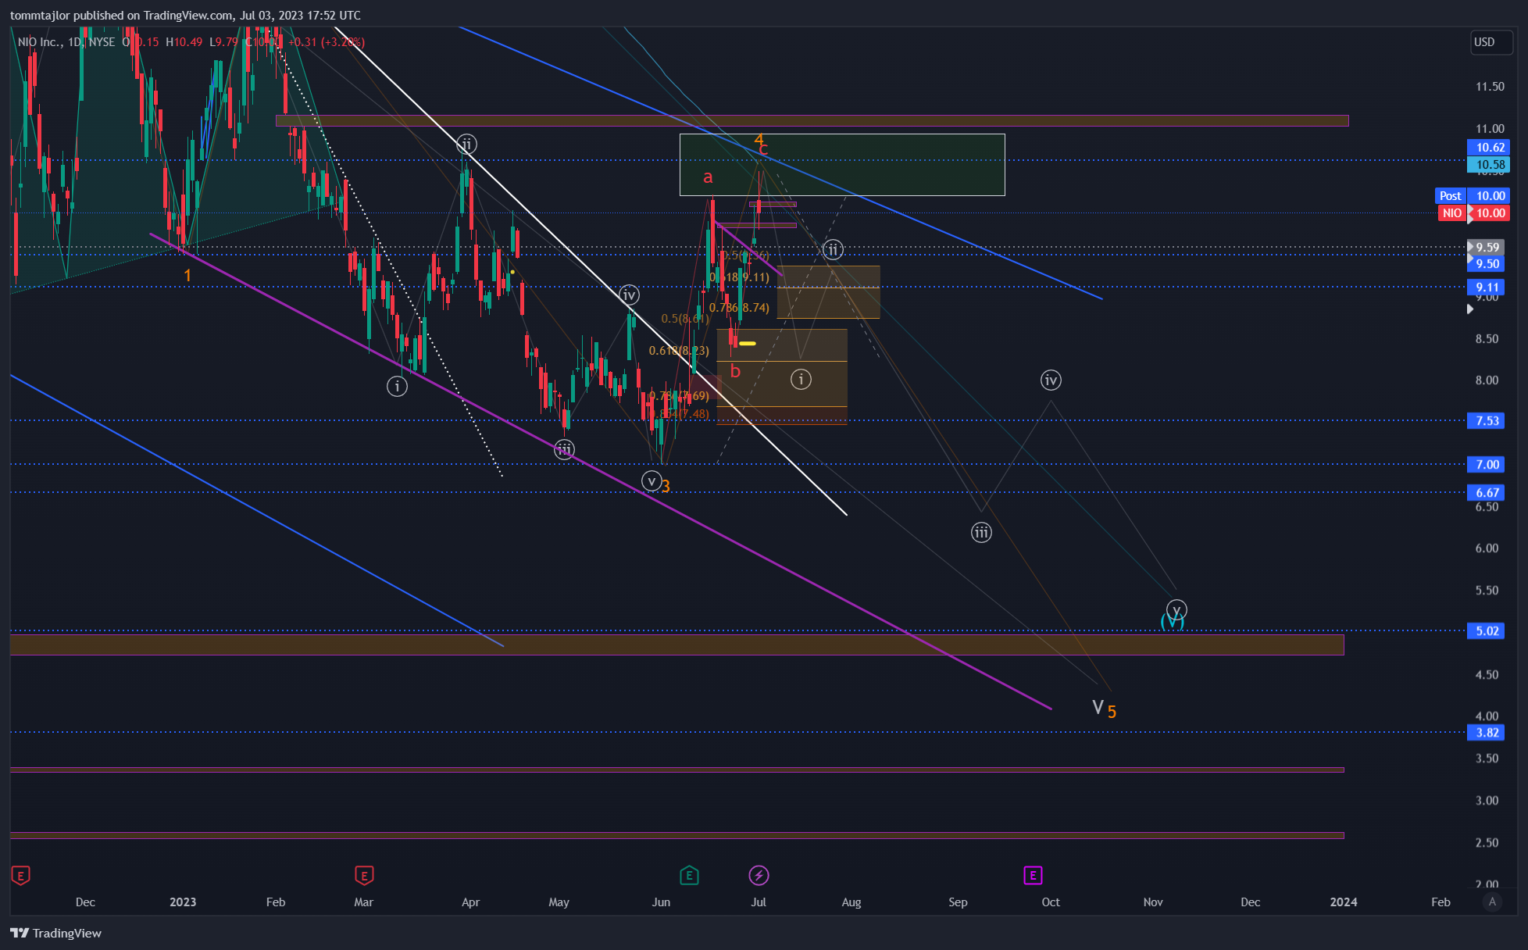Click the 2024 year label on time axis

click(1344, 902)
